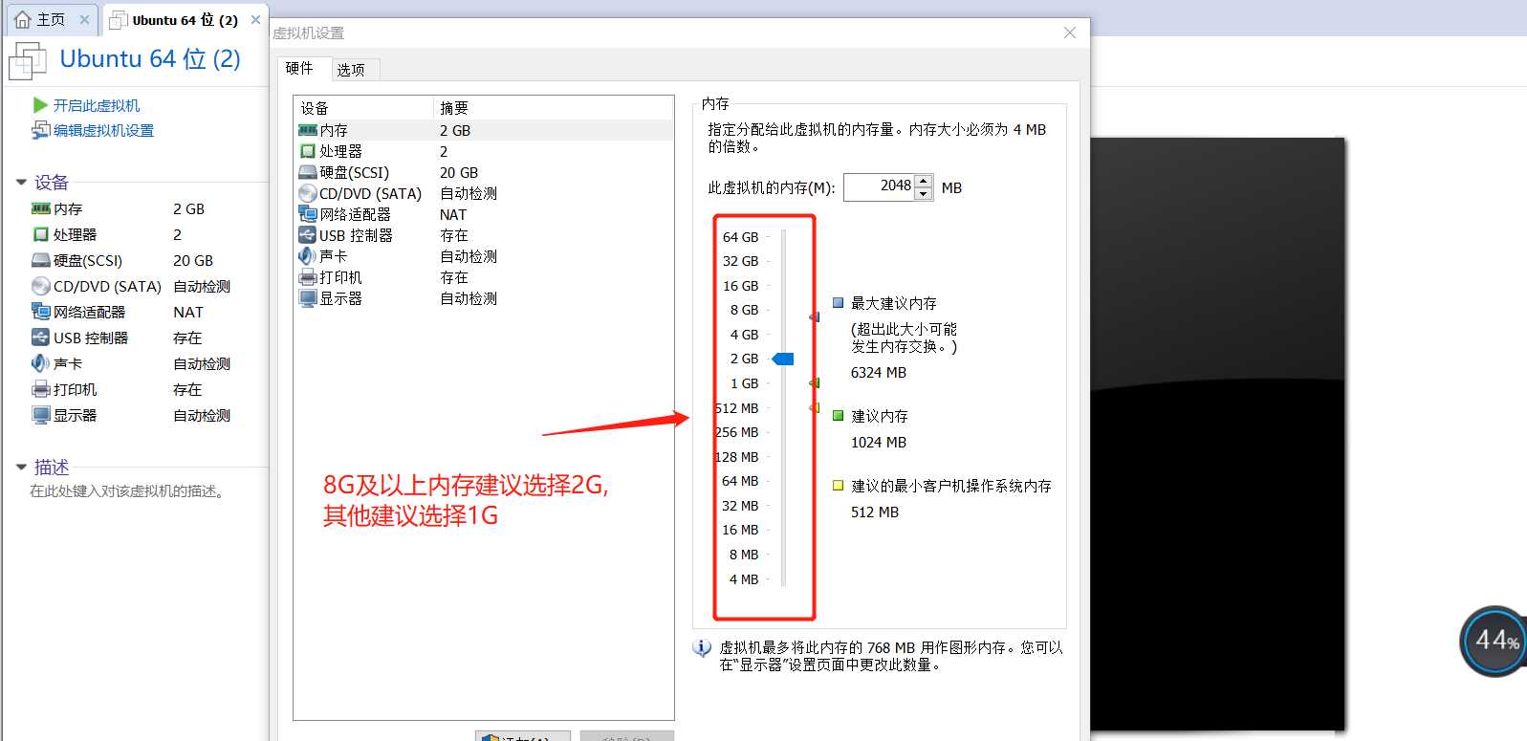
Task: Select 显示器 row in dialog list
Action: (484, 298)
